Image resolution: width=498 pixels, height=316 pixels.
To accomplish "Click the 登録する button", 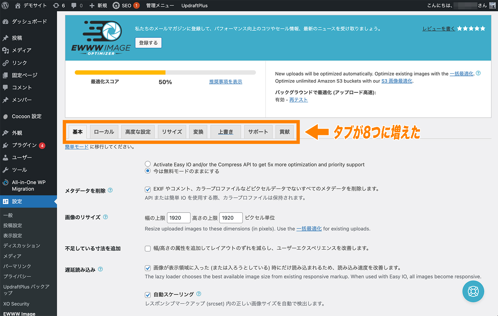I will (148, 42).
